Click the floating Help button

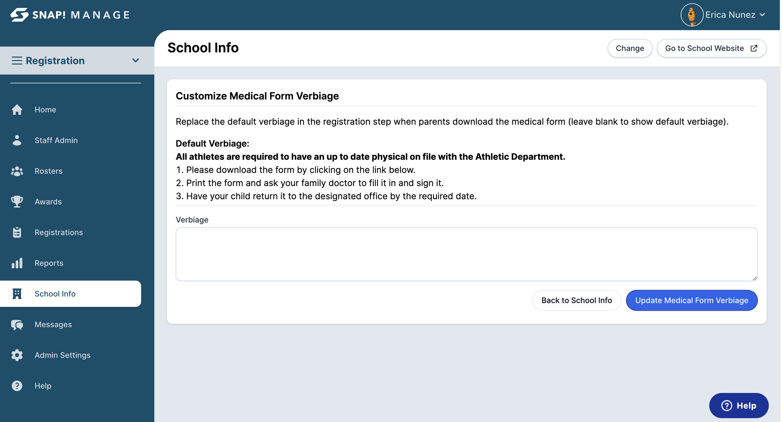[x=738, y=405]
